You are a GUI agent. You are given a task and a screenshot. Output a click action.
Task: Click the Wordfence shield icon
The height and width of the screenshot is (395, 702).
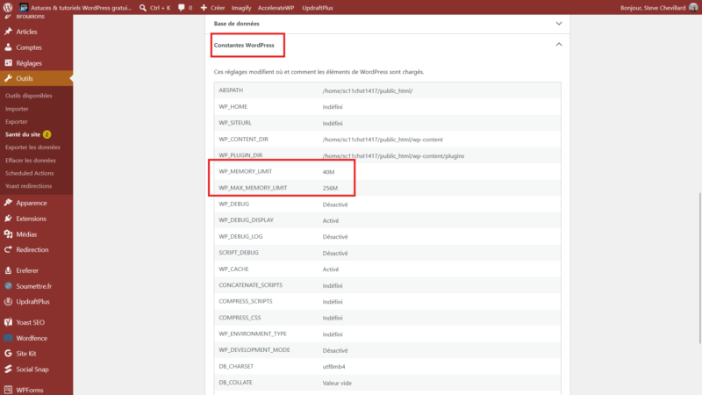click(8, 338)
